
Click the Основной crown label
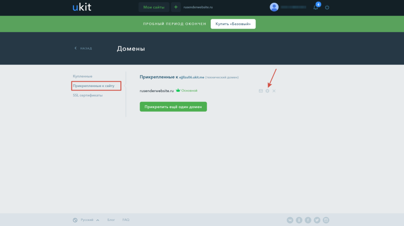[187, 90]
